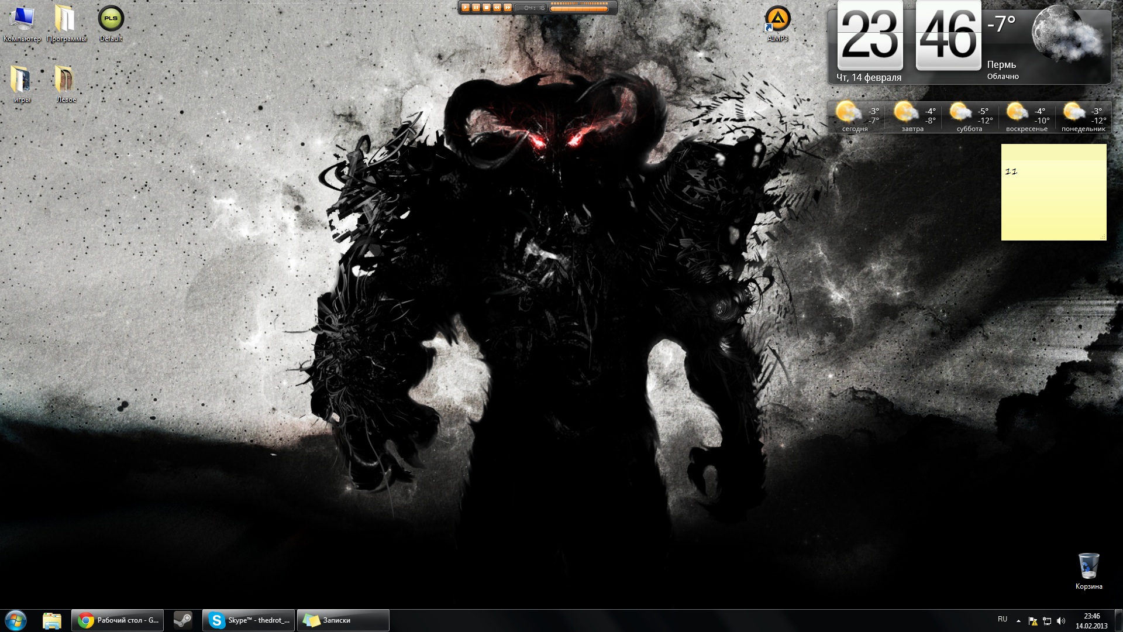1123x632 pixels.
Task: Switch to Chrome Рабочий стол window
Action: pyautogui.click(x=118, y=620)
